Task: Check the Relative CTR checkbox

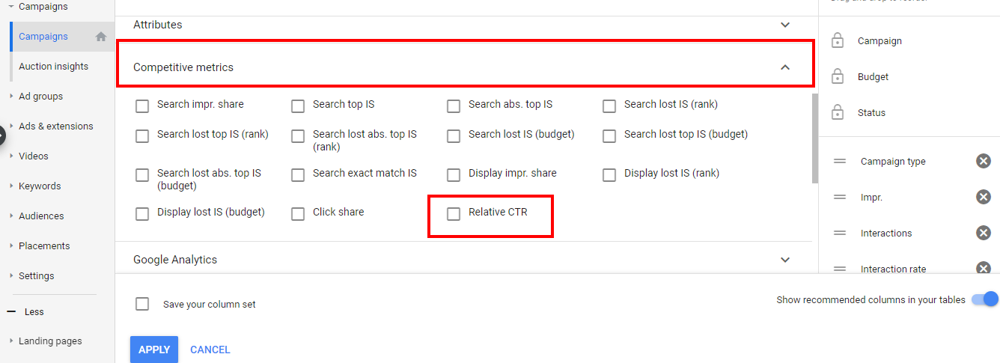Action: pyautogui.click(x=454, y=214)
